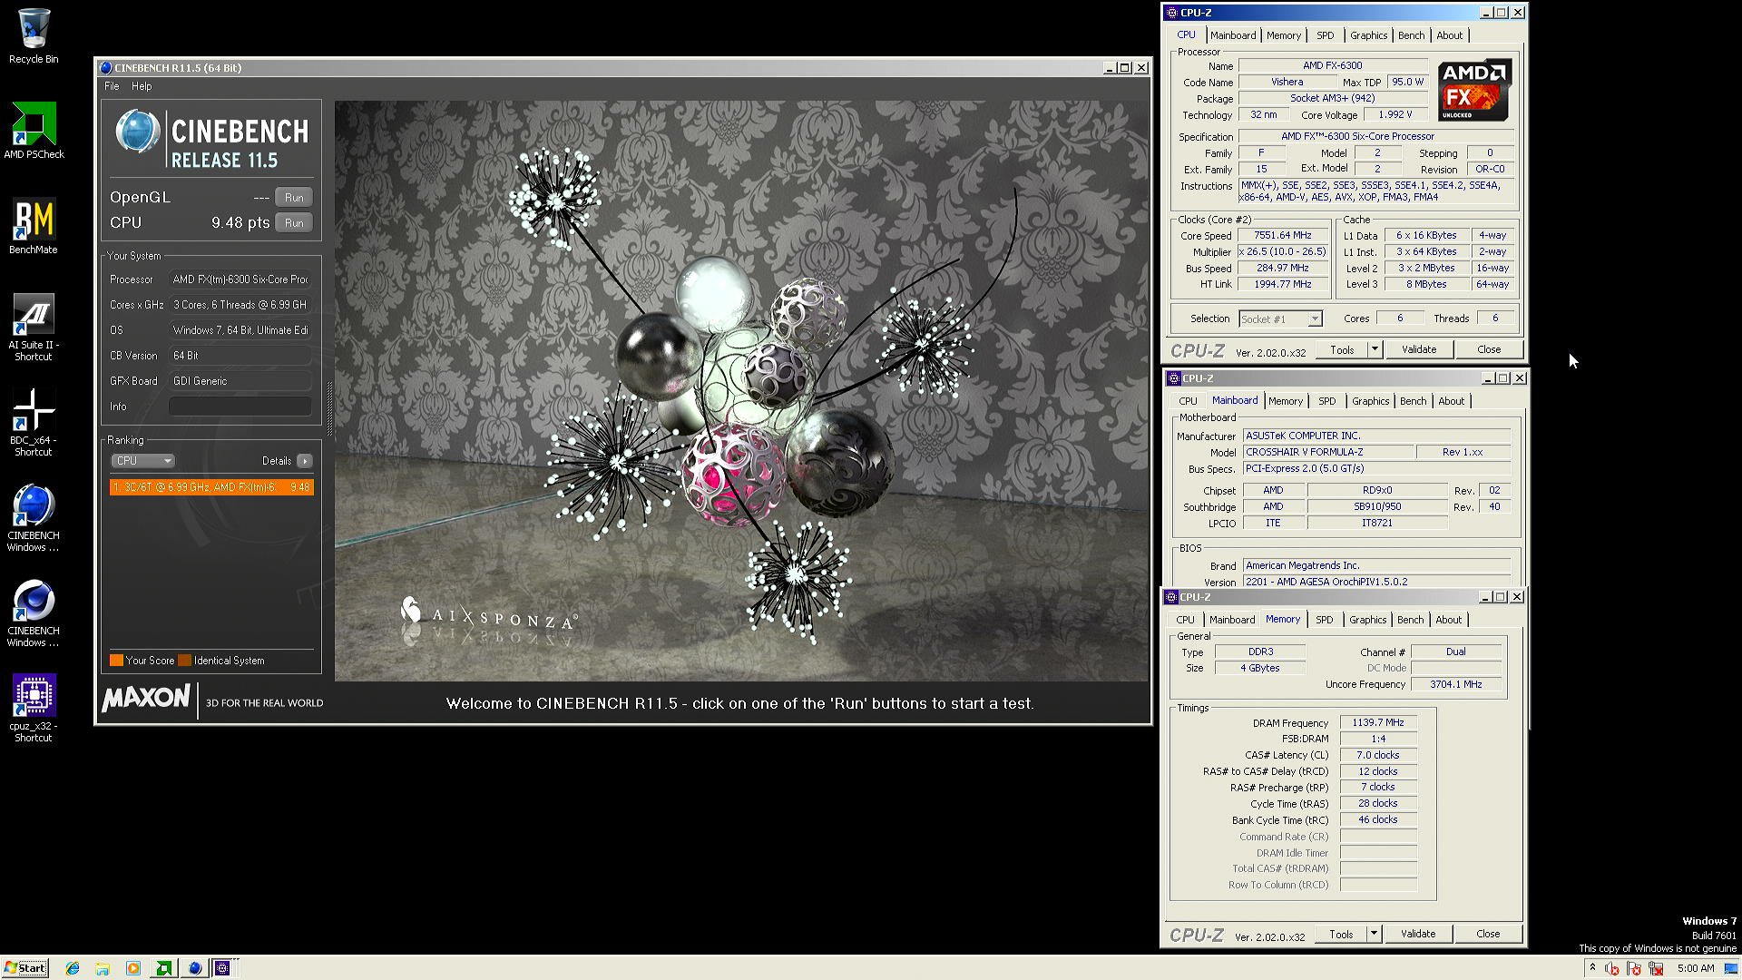Click the AMD FX Unlocked processor logo

pyautogui.click(x=1475, y=90)
